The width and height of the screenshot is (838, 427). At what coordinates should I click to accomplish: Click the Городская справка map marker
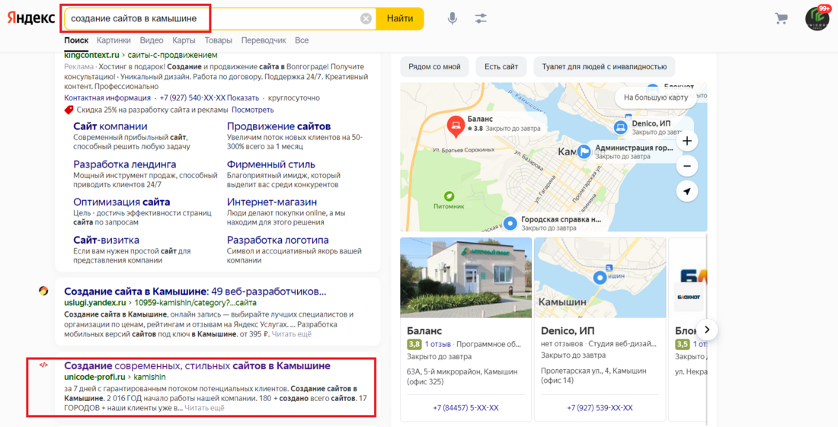point(511,223)
